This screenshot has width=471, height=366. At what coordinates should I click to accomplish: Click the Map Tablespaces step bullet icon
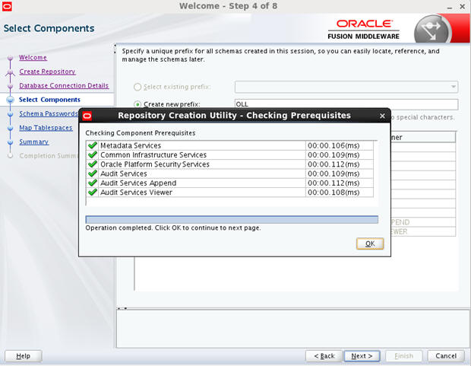[10, 128]
